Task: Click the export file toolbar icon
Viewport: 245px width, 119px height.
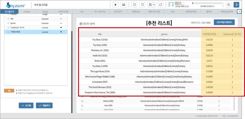Action: 142,5
